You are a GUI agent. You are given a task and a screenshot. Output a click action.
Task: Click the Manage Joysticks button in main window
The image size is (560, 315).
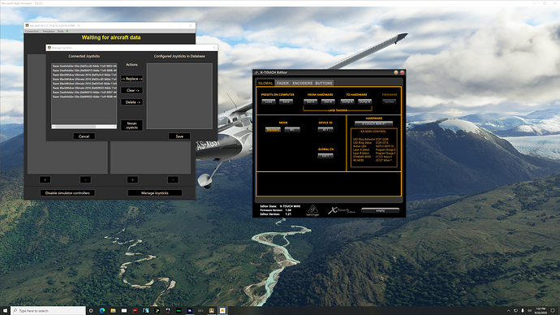155,193
